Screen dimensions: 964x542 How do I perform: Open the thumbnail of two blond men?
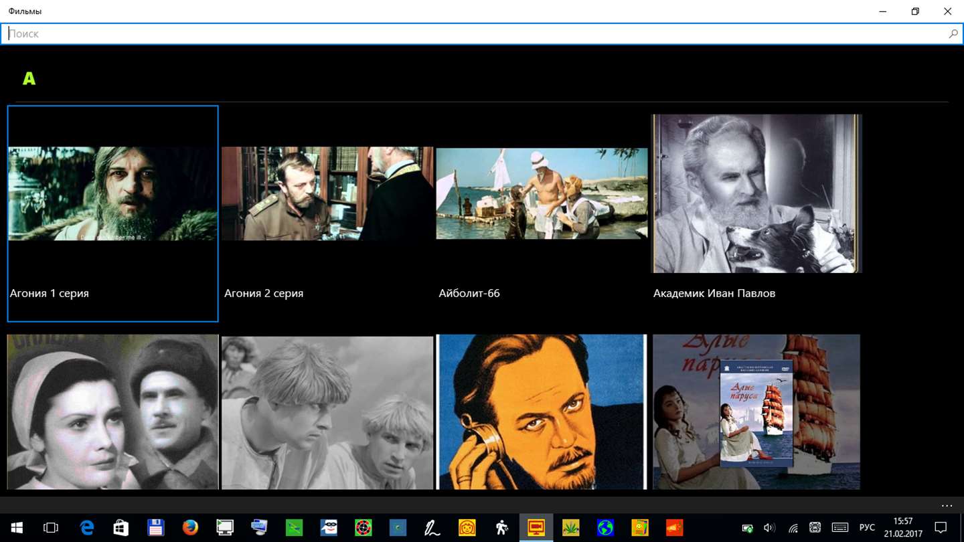point(327,413)
